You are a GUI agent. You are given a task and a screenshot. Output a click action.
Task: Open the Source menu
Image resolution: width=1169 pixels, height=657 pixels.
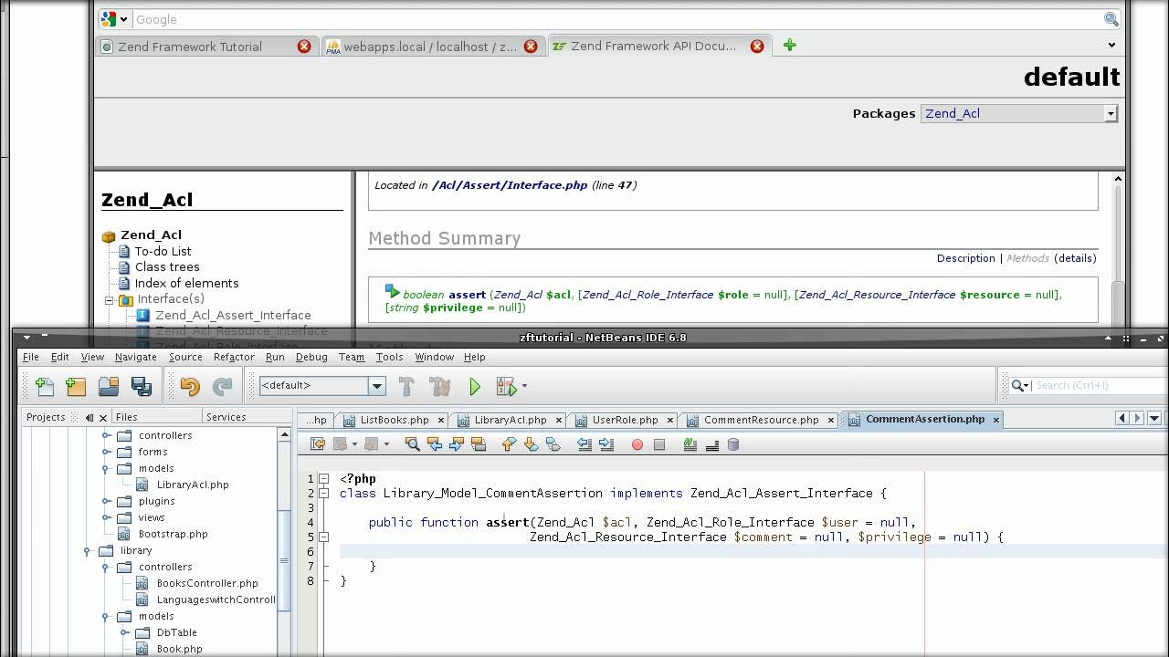click(185, 357)
